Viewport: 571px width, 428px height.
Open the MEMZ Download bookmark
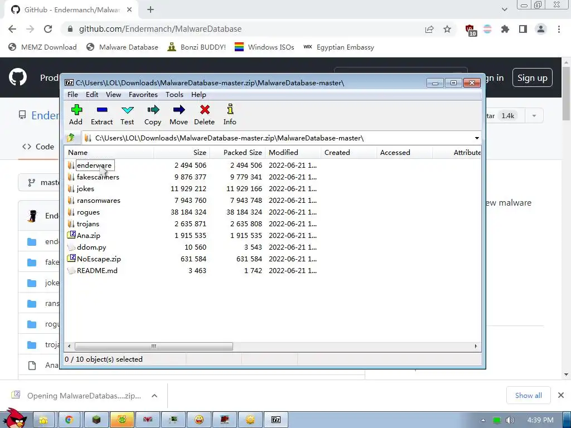click(42, 47)
